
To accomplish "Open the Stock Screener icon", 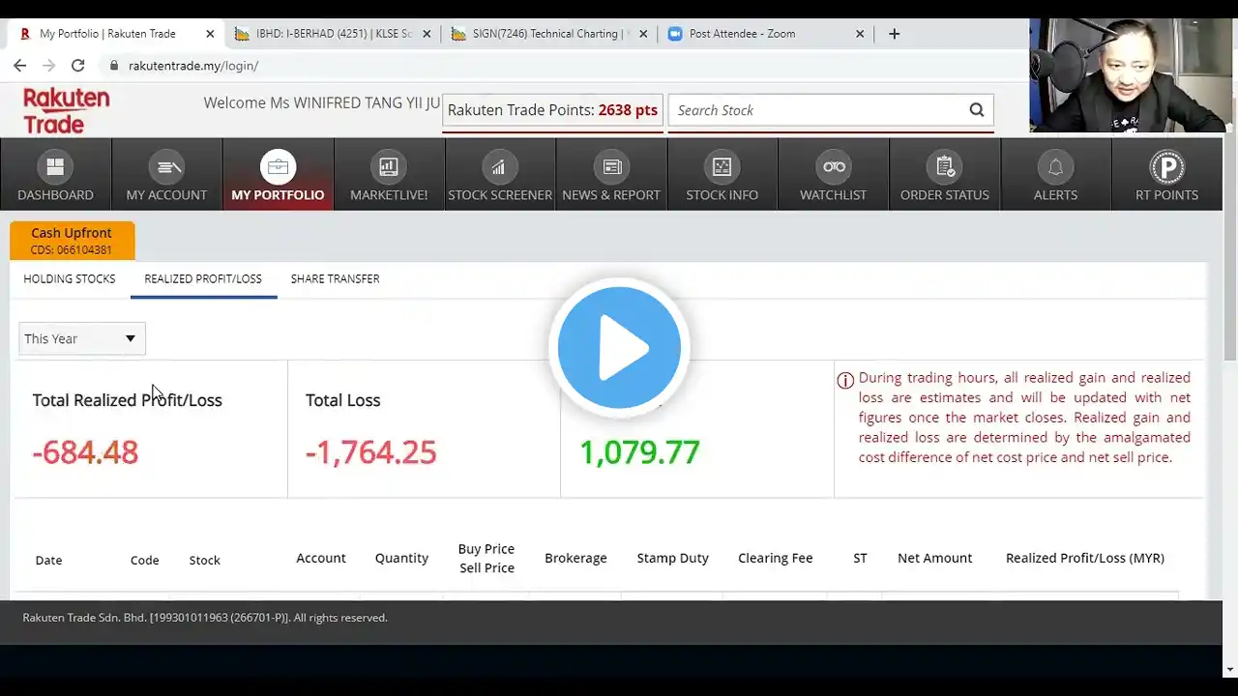I will (499, 167).
